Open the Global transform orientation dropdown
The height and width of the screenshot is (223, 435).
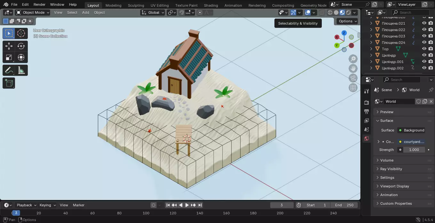click(x=153, y=12)
